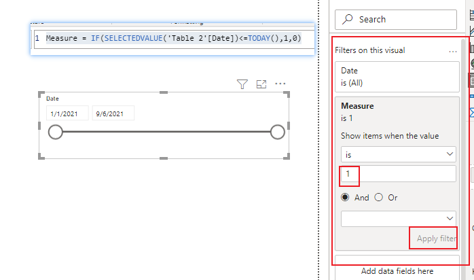Open the 'is' condition dropdown

coord(399,154)
